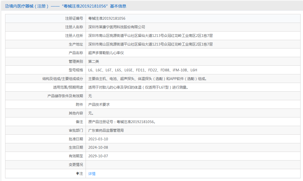303x181 pixels.
Task: Click the 结构及组成/主要组成成分 label
Action: pyautogui.click(x=63, y=79)
